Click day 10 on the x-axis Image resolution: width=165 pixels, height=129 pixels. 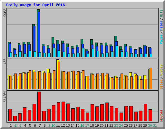[x=53, y=125]
